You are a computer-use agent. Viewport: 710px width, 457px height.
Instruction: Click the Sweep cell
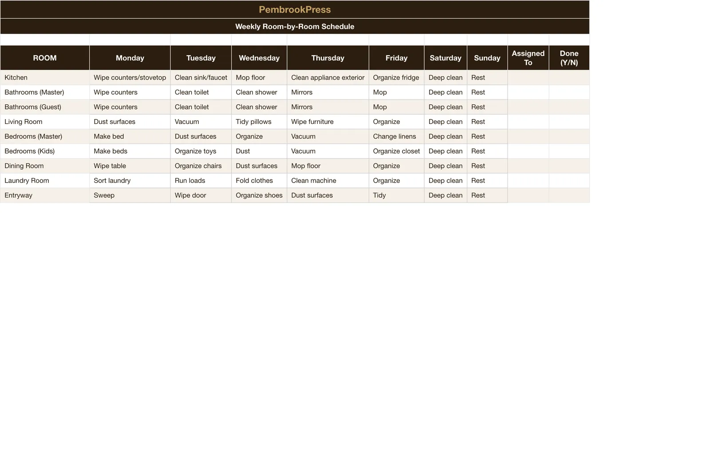pyautogui.click(x=130, y=195)
